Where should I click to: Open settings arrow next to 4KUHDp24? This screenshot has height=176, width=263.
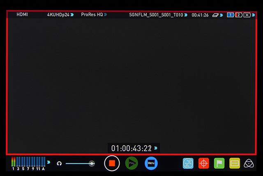coord(72,15)
